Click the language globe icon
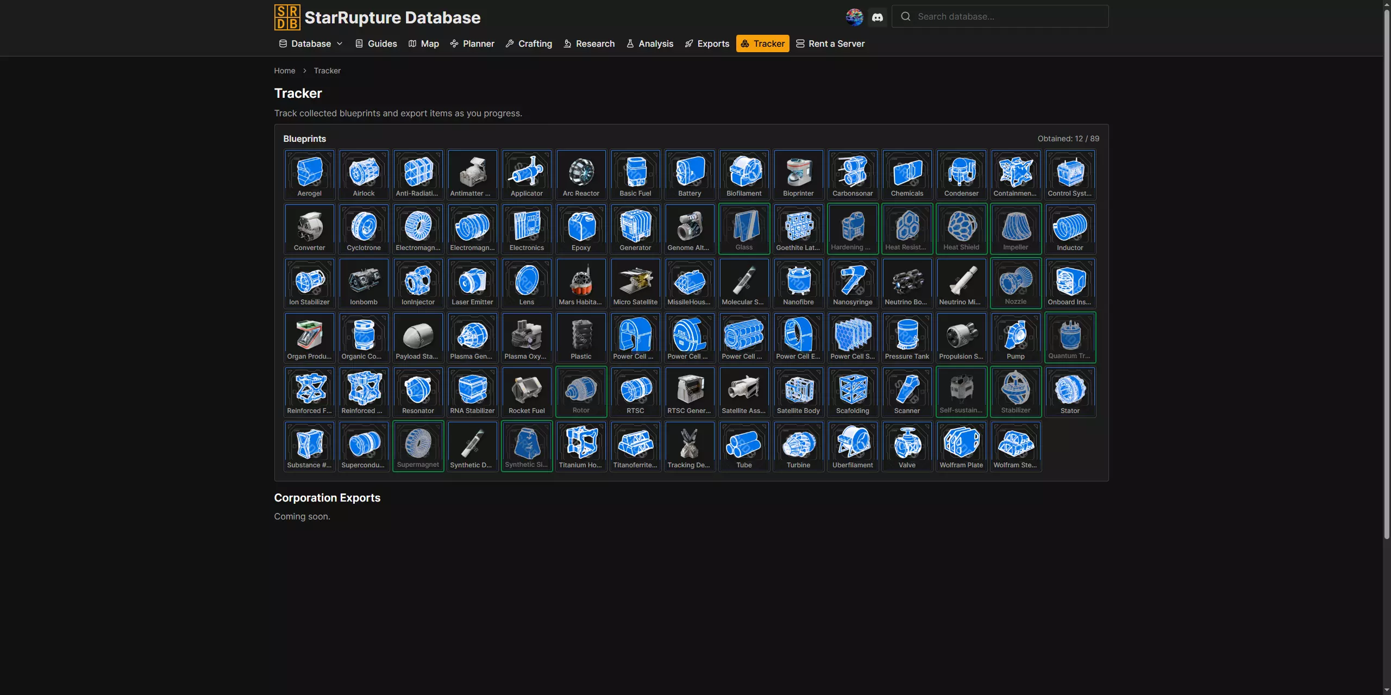 [854, 17]
